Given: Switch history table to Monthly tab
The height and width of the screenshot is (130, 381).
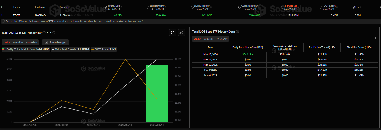Looking at the screenshot, I should [222, 39].
